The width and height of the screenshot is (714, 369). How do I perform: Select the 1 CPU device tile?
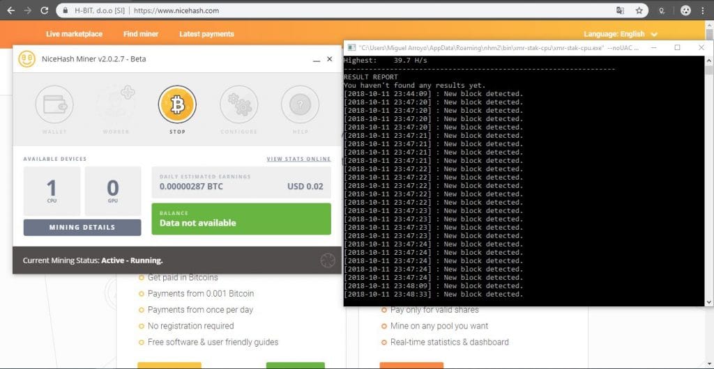tap(52, 191)
